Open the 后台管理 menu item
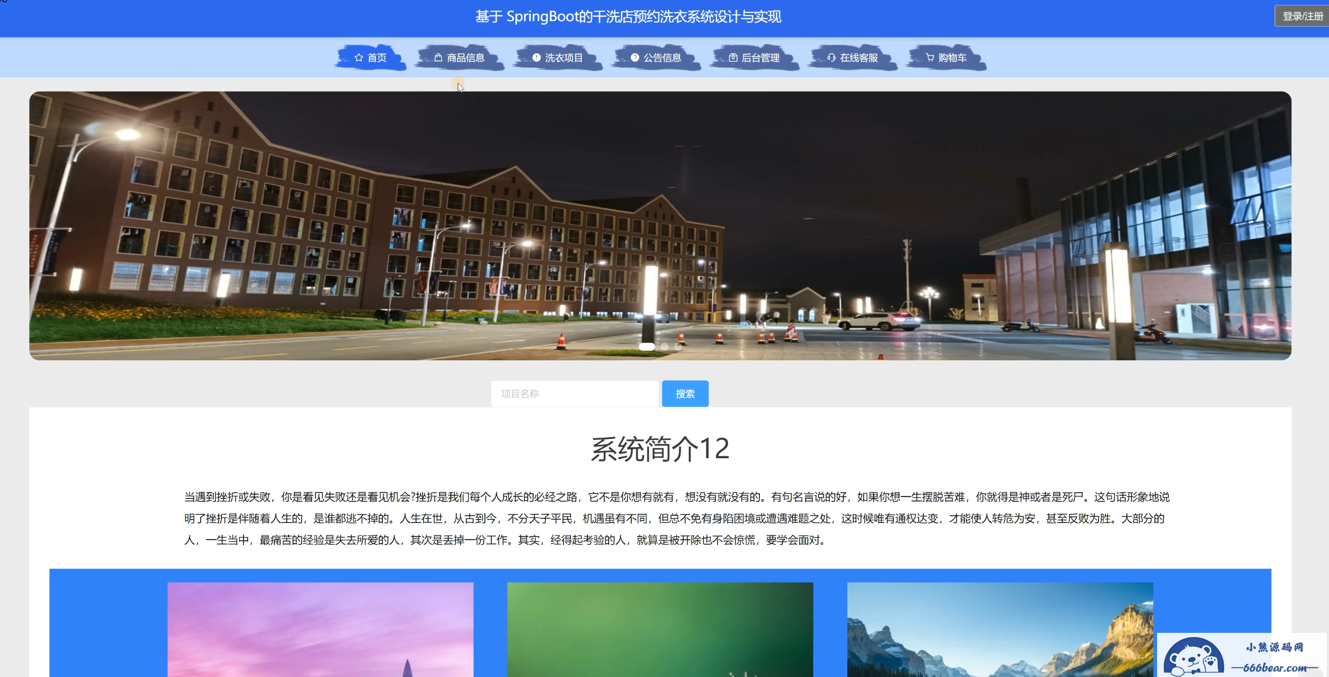Viewport: 1329px width, 677px height. click(754, 58)
